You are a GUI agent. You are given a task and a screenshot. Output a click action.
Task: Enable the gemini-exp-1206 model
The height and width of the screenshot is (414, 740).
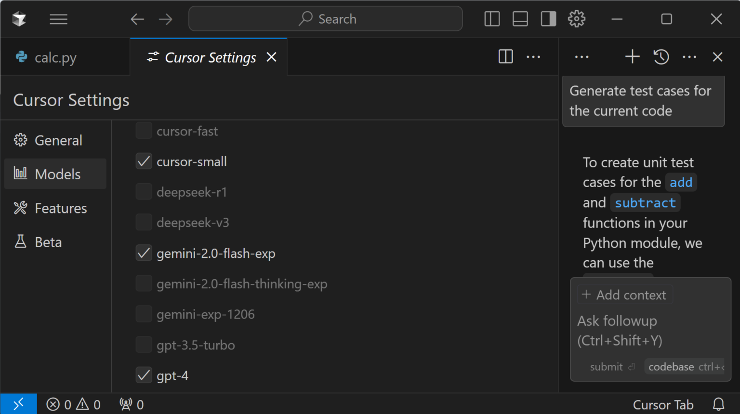tap(144, 314)
